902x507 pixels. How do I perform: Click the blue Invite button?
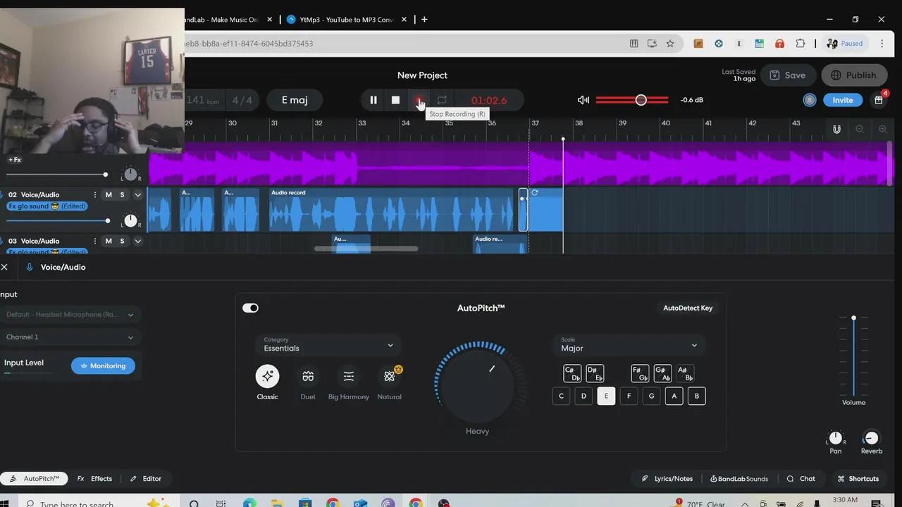843,100
